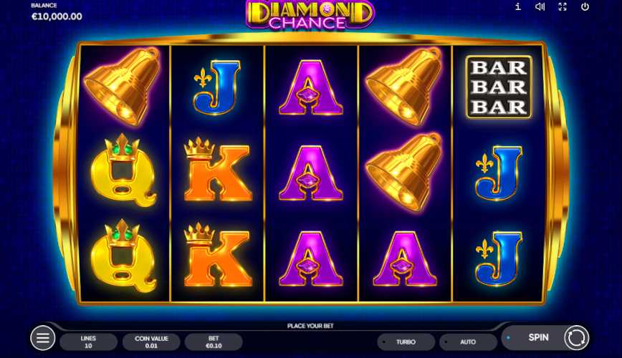The height and width of the screenshot is (358, 622).
Task: Click the blue J symbol on second reel
Action: click(x=217, y=87)
